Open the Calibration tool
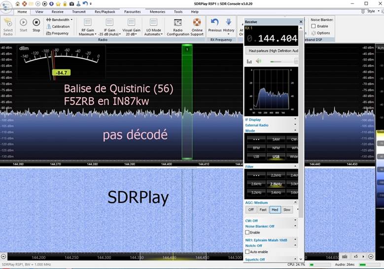The height and width of the screenshot is (269, 384). click(58, 27)
